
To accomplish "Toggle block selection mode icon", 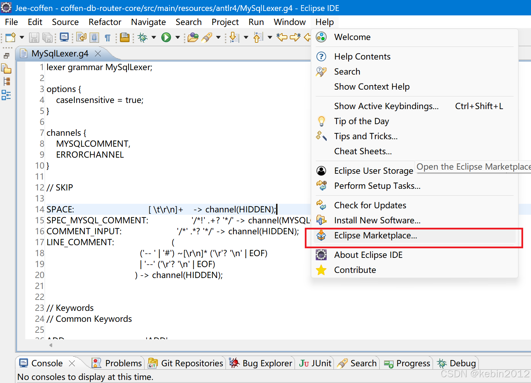I will pos(94,37).
